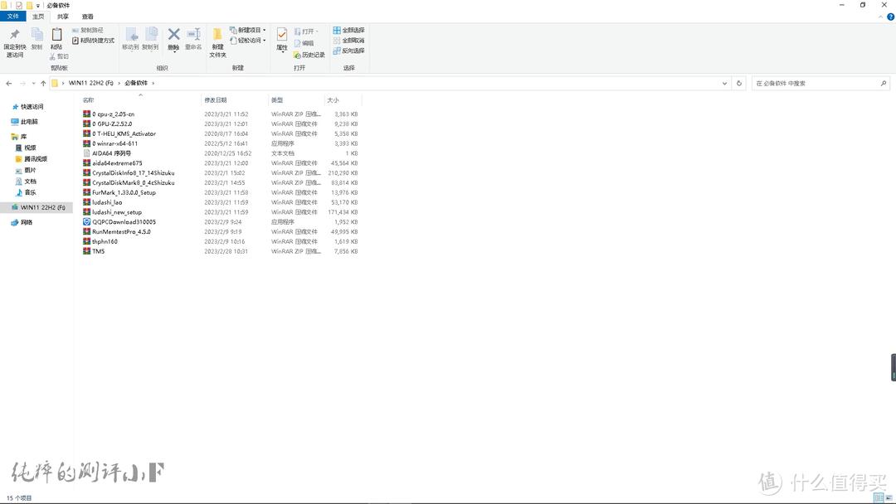Switch to the 共享 ribbon tab
896x504 pixels.
click(x=63, y=17)
